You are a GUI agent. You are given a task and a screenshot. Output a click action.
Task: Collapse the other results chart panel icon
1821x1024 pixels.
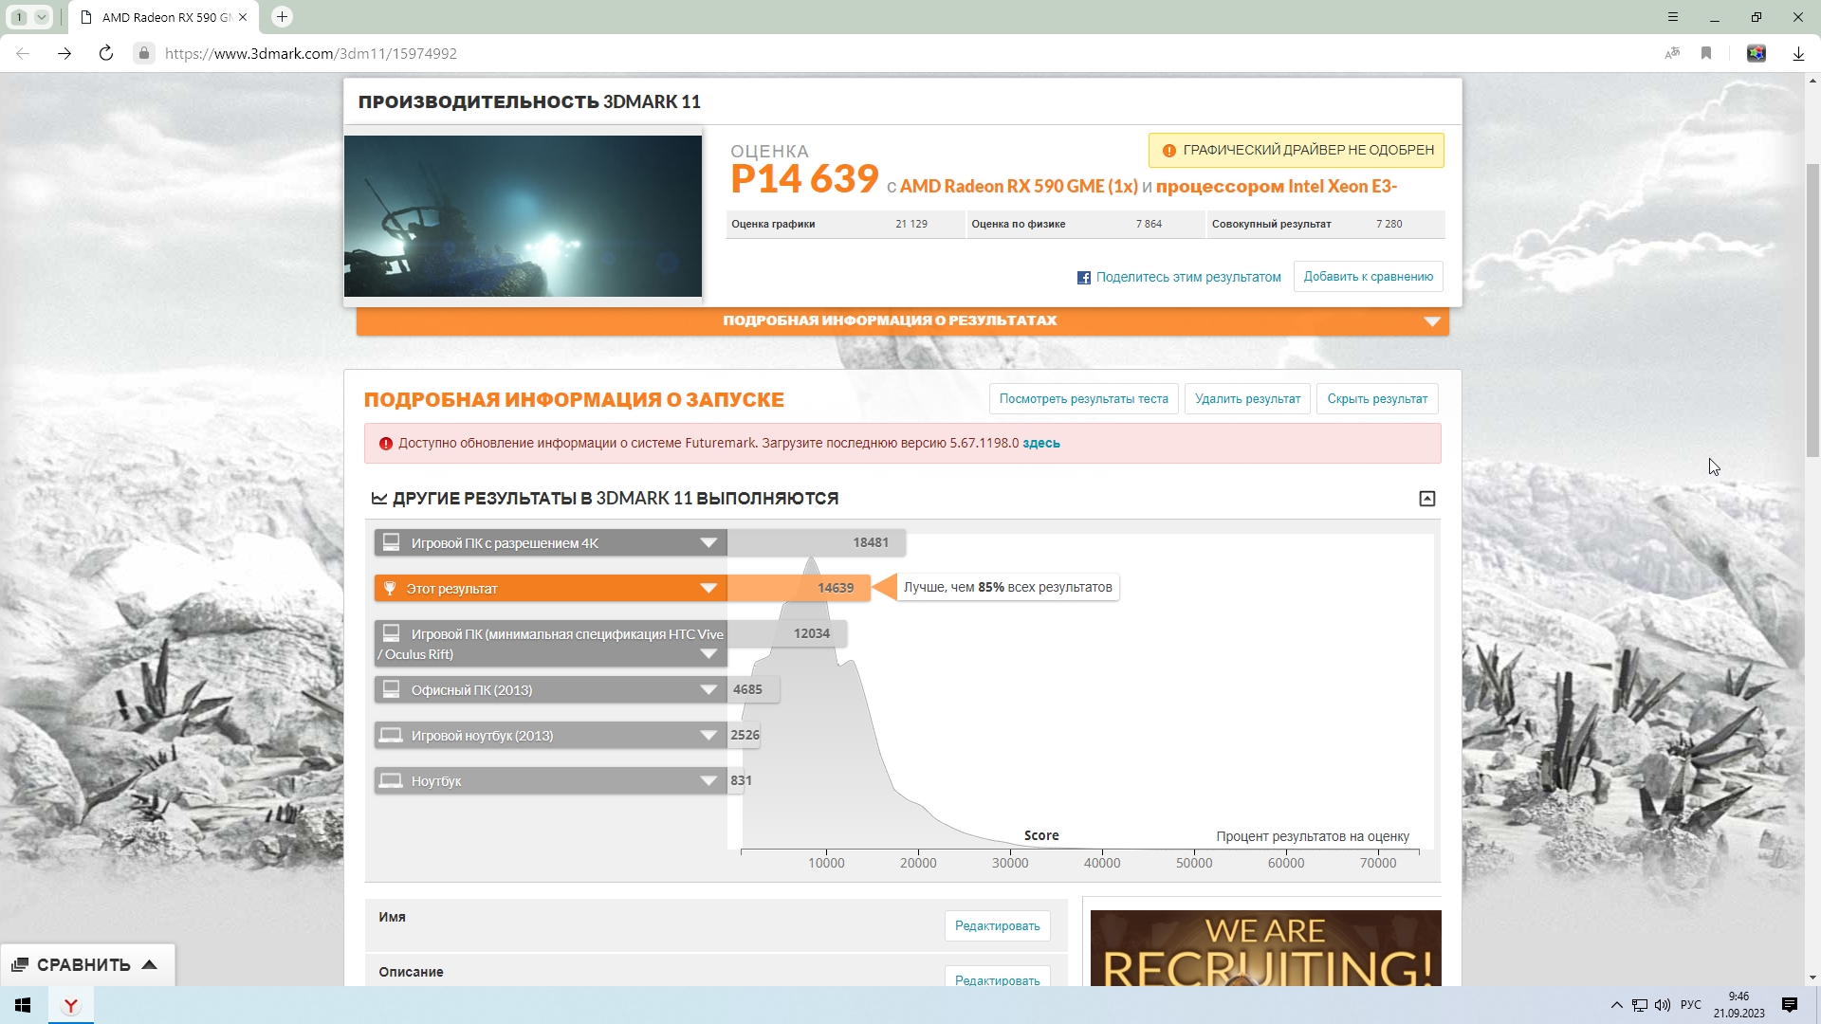point(1426,499)
